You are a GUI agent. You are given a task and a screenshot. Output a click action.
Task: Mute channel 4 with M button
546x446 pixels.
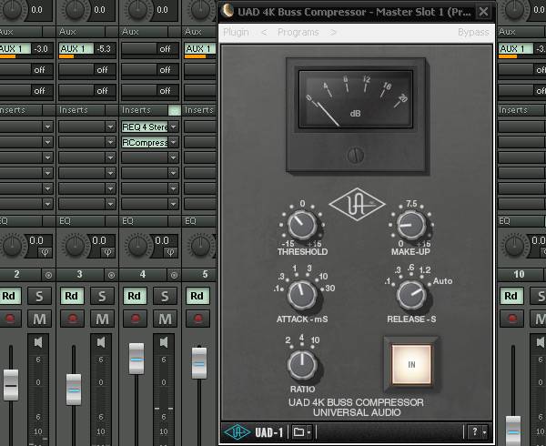coord(165,319)
